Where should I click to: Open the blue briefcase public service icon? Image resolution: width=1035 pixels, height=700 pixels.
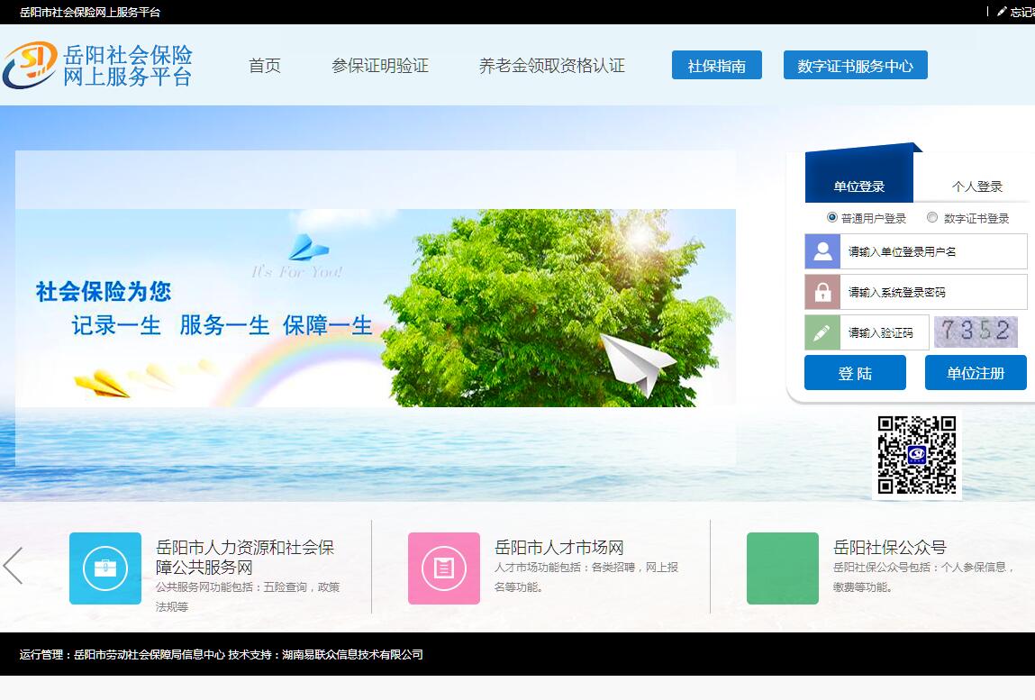(105, 568)
